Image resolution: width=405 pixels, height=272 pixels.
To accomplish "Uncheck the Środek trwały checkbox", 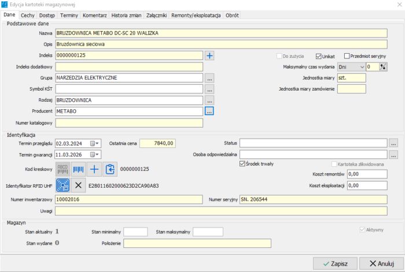I will (x=243, y=164).
